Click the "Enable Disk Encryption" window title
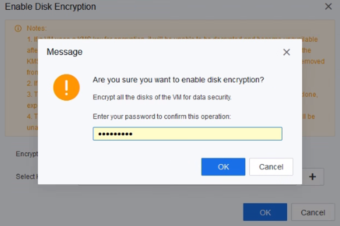The width and height of the screenshot is (340, 226). tap(51, 6)
